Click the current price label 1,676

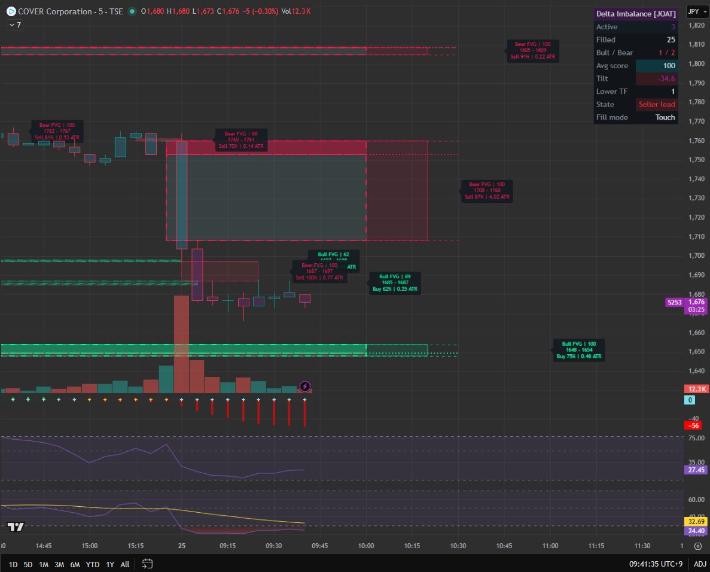coord(696,302)
